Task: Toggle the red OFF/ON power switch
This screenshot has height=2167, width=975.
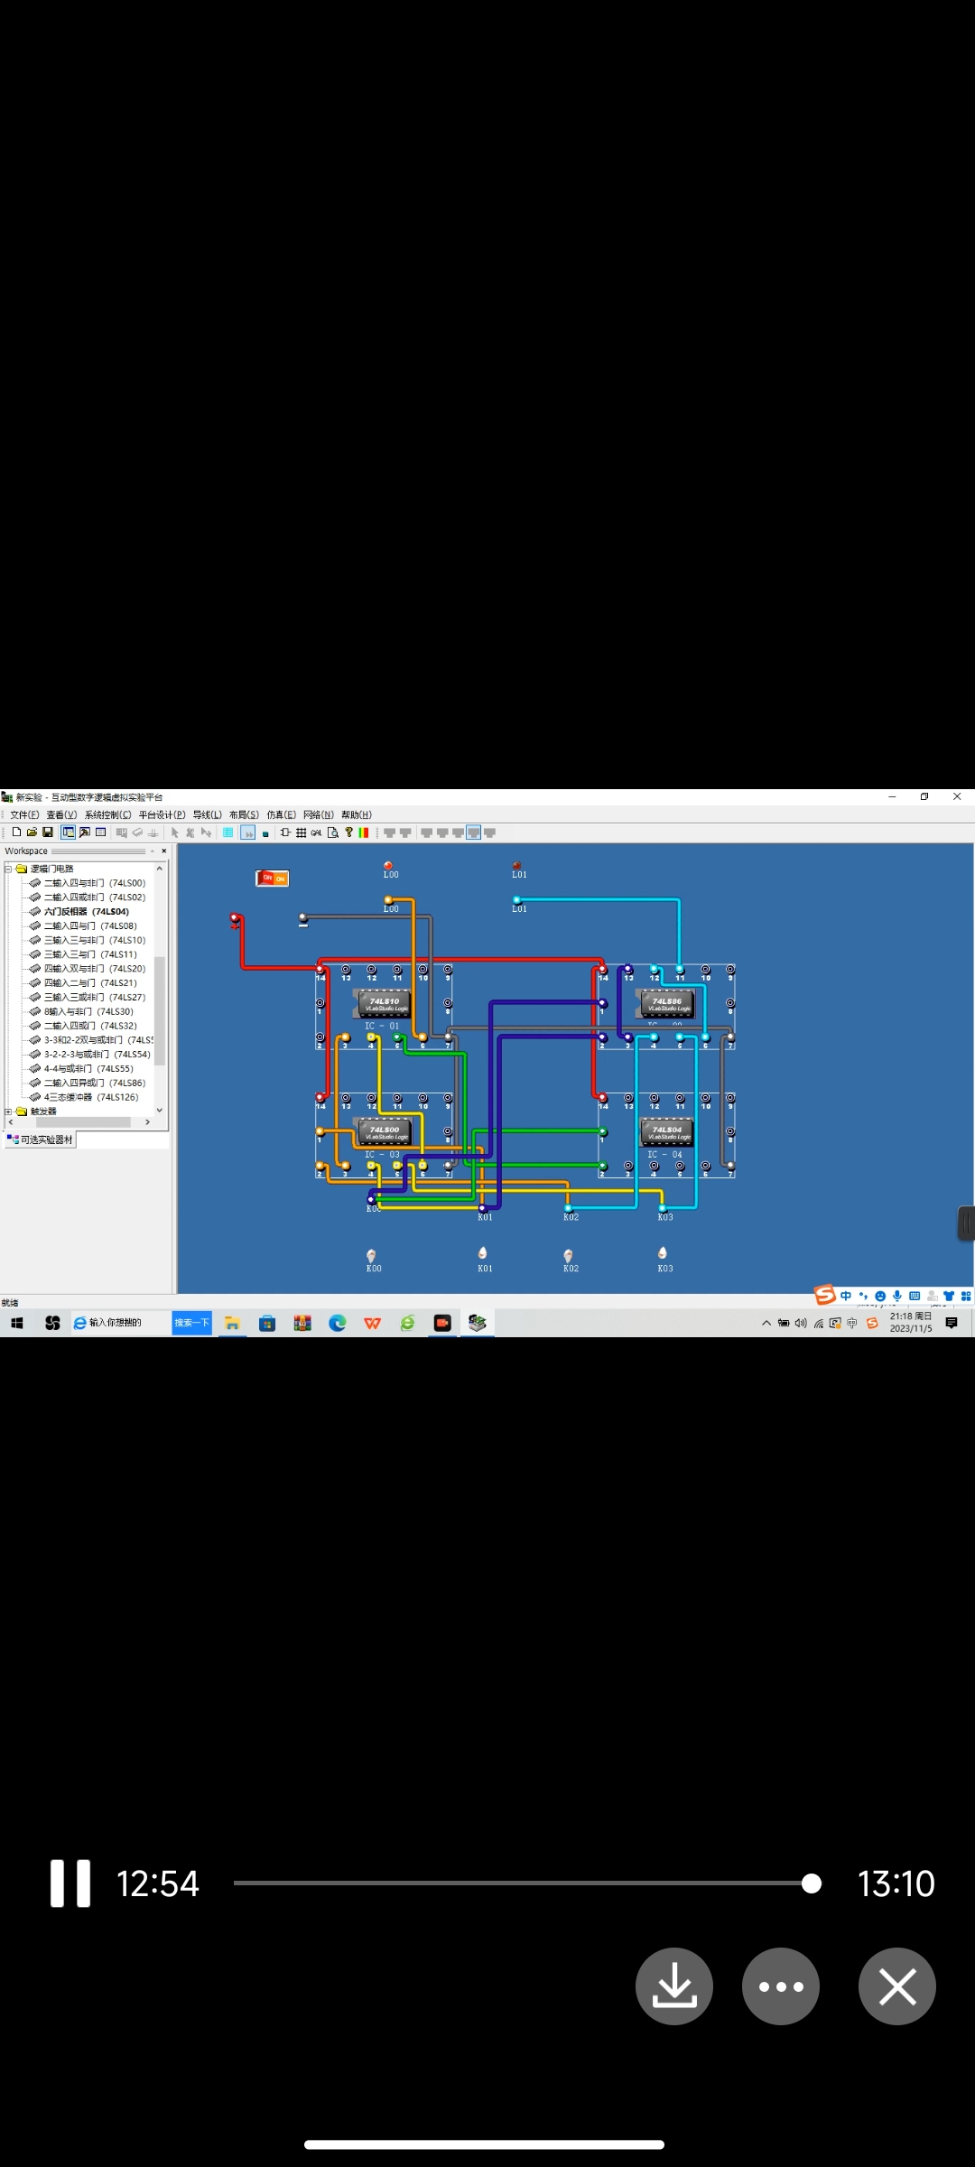Action: (x=272, y=879)
